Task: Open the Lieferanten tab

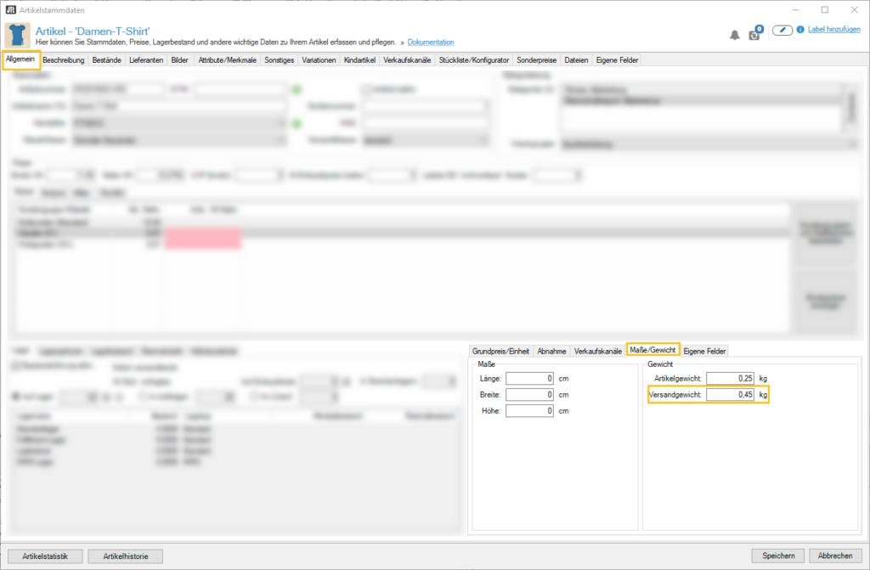Action: coord(147,60)
